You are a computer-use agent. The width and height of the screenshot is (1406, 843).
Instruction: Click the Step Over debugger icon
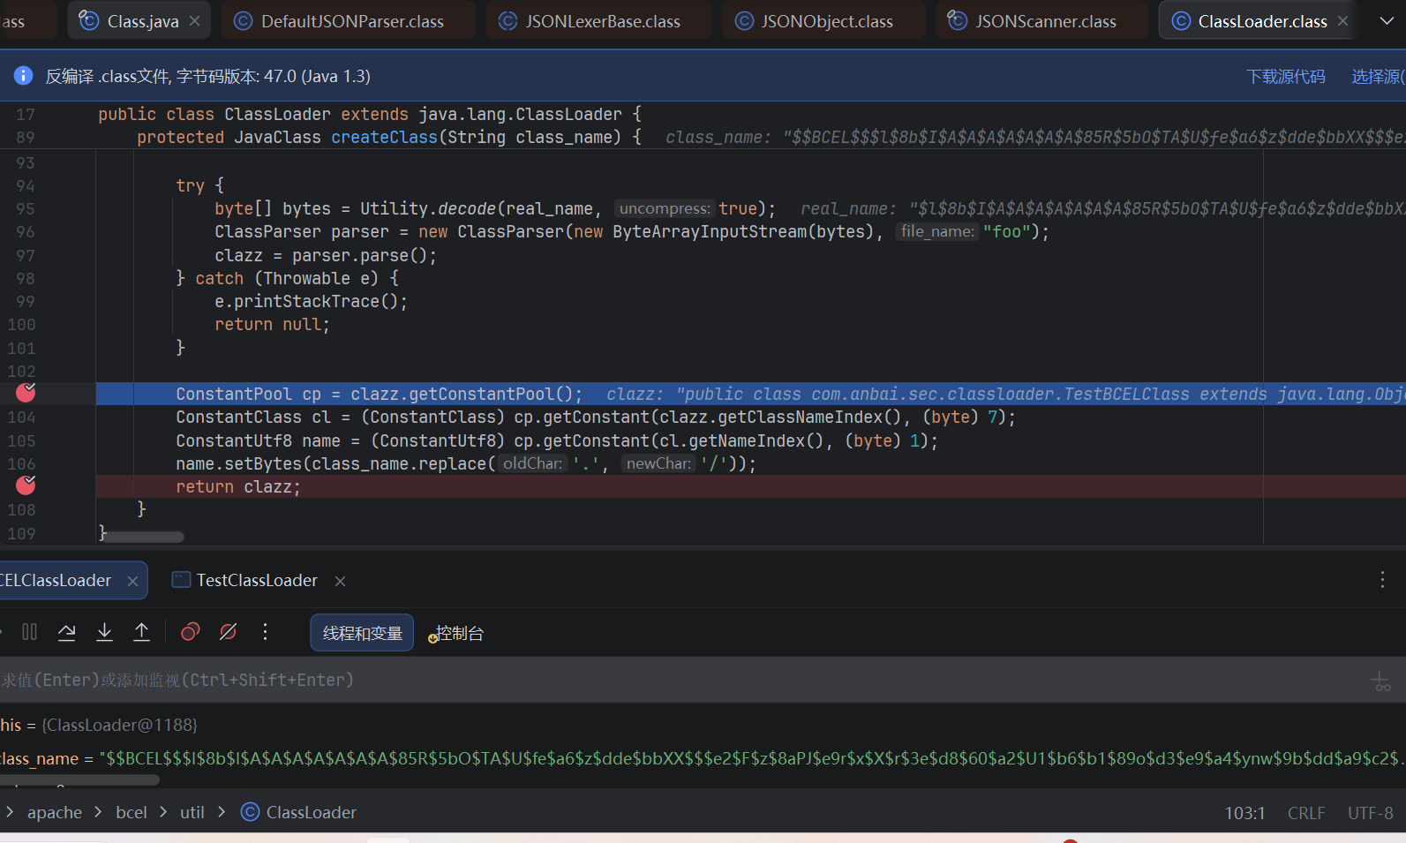pyautogui.click(x=66, y=632)
